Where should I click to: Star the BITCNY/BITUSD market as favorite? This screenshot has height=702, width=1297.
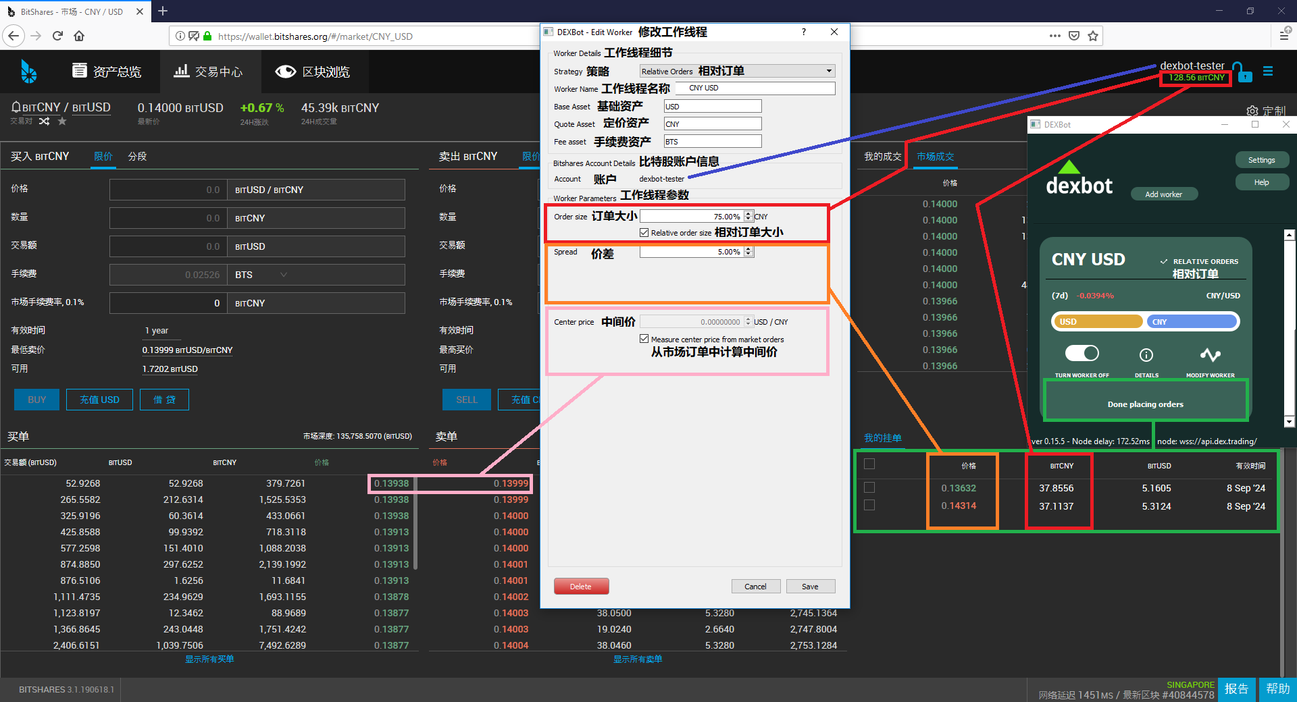pyautogui.click(x=62, y=122)
